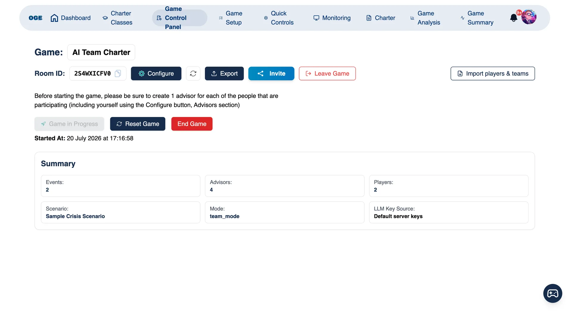This screenshot has width=571, height=312.
Task: Import players & teams
Action: (x=492, y=73)
